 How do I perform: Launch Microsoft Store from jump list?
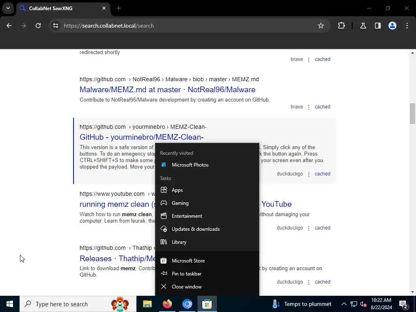pyautogui.click(x=207, y=260)
